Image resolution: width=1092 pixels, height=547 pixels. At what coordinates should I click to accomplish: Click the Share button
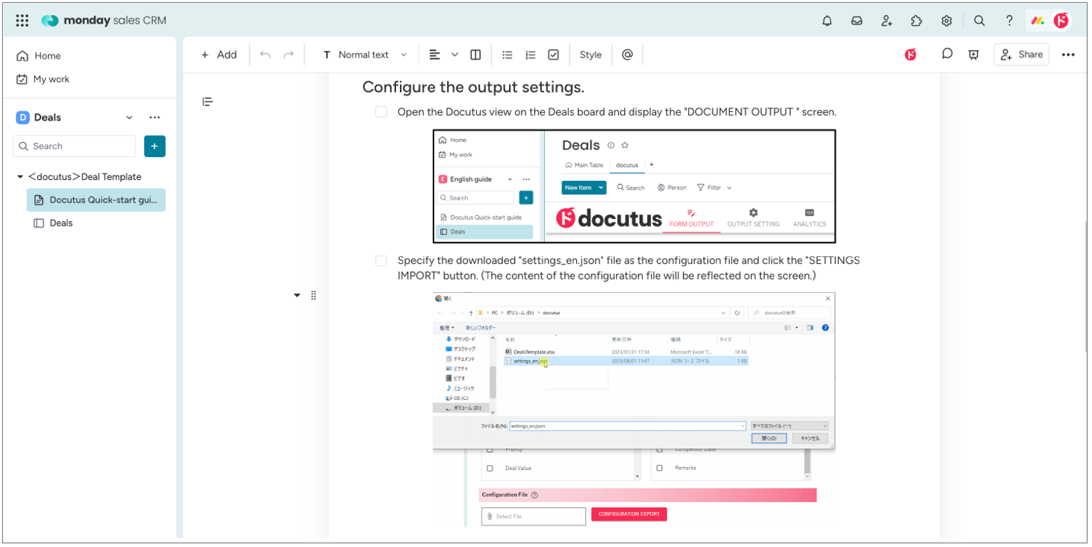(x=1021, y=55)
